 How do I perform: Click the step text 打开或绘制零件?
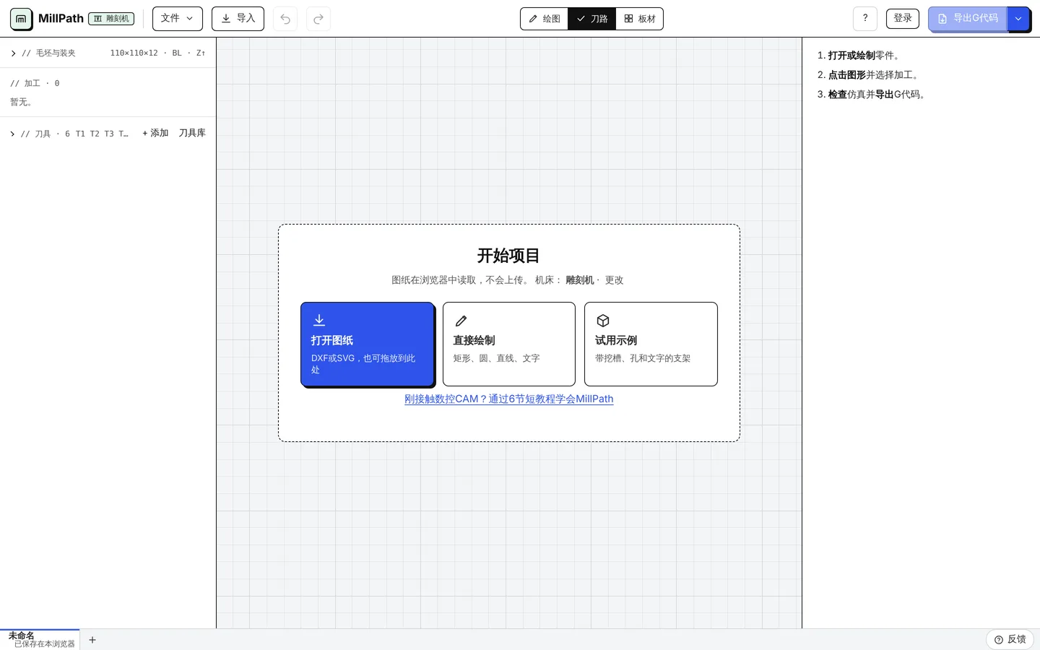click(x=864, y=56)
